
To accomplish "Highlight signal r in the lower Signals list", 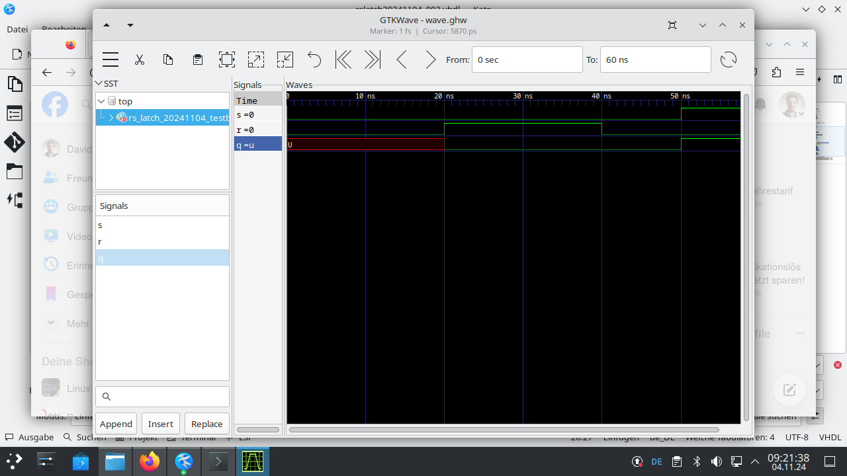I will pos(100,241).
